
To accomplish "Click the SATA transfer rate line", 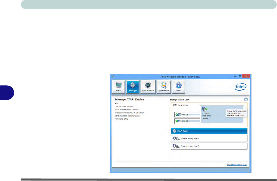I will click(127, 110).
